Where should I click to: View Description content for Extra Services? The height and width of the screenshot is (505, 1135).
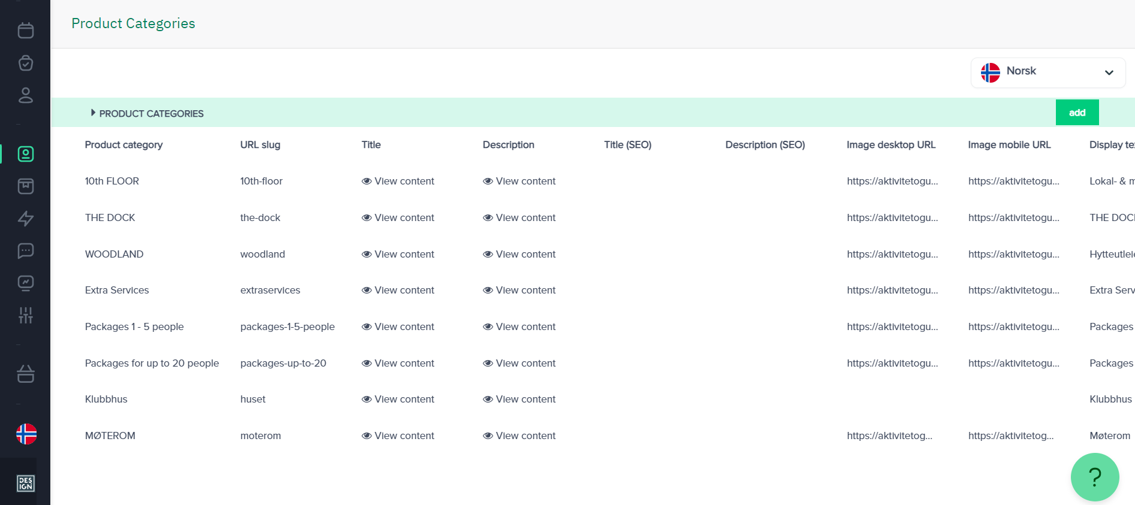[x=519, y=290]
